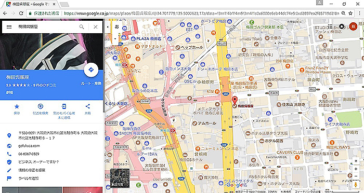Share this place icon
Viewport: 364px width, 193px height.
point(87,106)
